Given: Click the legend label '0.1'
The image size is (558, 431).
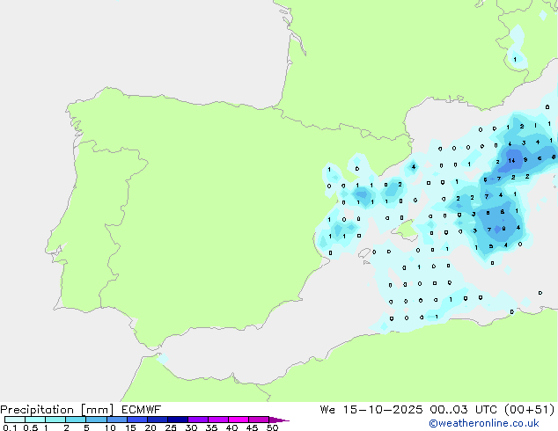Looking at the screenshot, I should coord(10,427).
